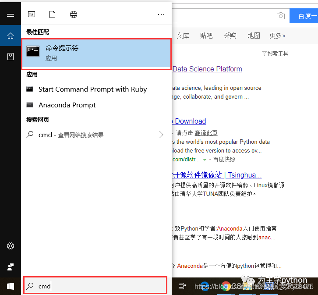Open Data Science Platform result link
Image resolution: width=318 pixels, height=295 pixels.
(207, 69)
